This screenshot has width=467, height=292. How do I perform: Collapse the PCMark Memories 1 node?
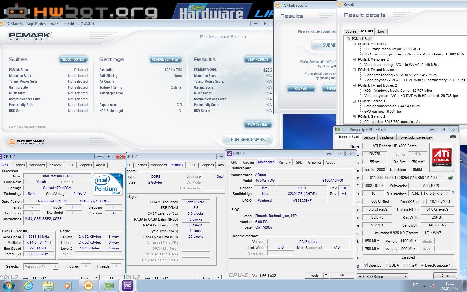click(354, 44)
